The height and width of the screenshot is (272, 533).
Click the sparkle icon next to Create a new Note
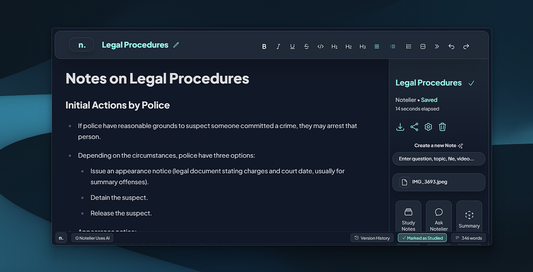tap(460, 146)
